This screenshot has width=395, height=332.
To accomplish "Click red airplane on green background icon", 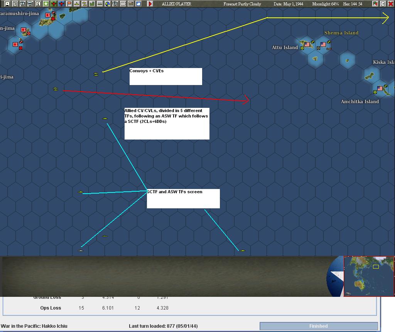I will point(53,3).
